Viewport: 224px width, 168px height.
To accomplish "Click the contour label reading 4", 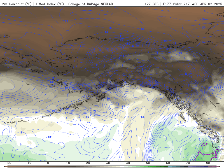I will coord(180,122).
